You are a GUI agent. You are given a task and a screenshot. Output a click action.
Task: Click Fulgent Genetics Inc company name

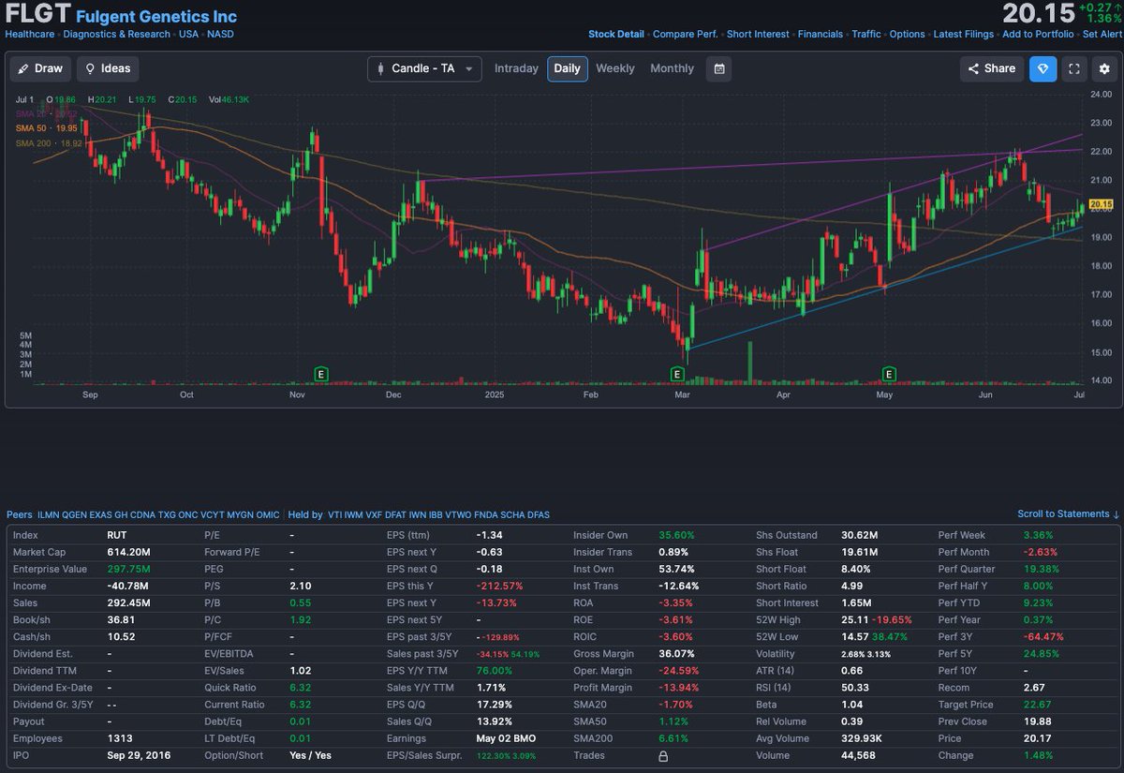pyautogui.click(x=155, y=17)
